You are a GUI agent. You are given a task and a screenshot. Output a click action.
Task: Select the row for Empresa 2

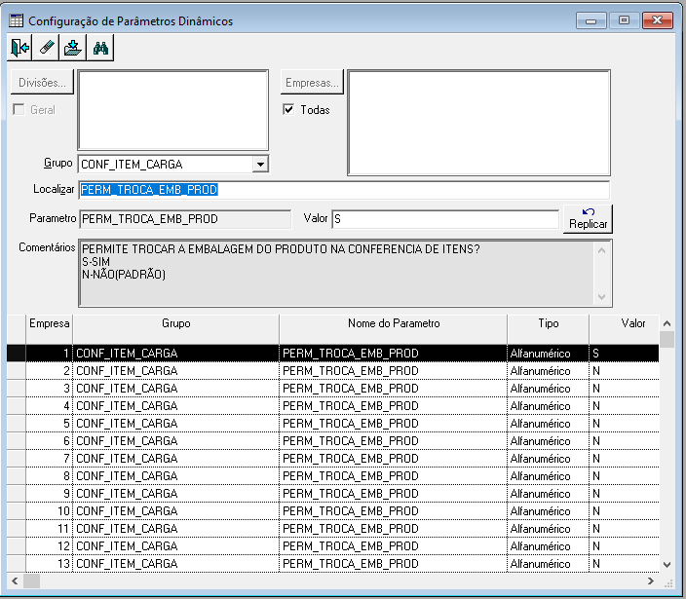[x=332, y=371]
